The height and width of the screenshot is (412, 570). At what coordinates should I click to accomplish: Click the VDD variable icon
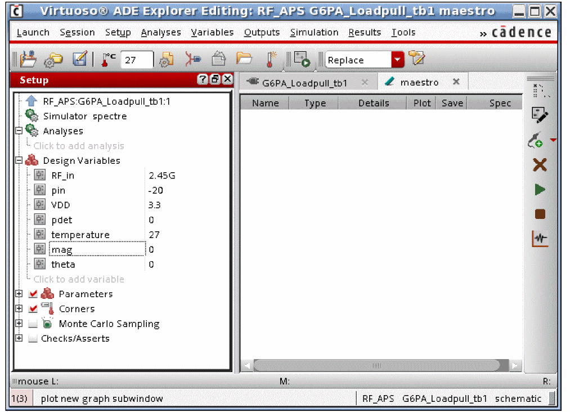[x=39, y=205]
